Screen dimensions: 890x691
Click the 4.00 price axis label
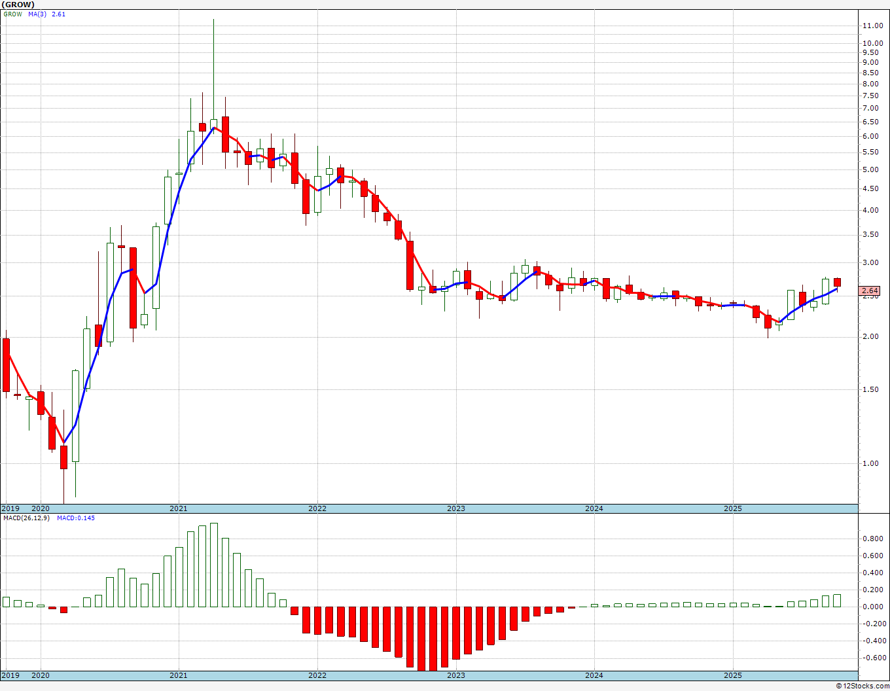coord(870,211)
